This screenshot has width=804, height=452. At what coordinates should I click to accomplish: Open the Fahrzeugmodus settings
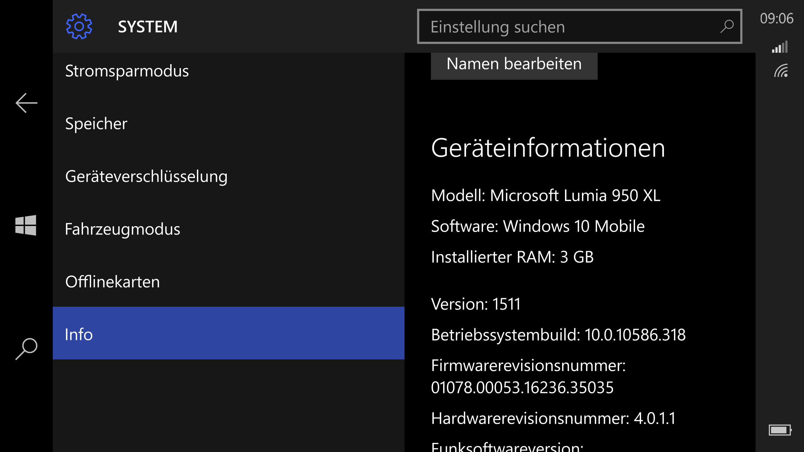point(229,229)
